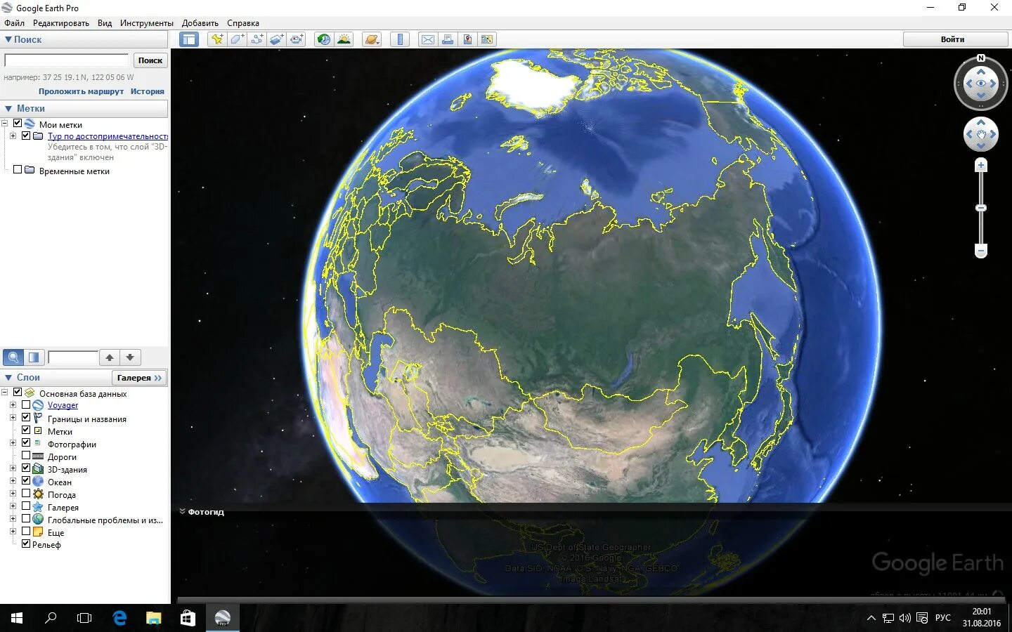Open the Добавить menu
This screenshot has width=1012, height=632.
coord(200,23)
